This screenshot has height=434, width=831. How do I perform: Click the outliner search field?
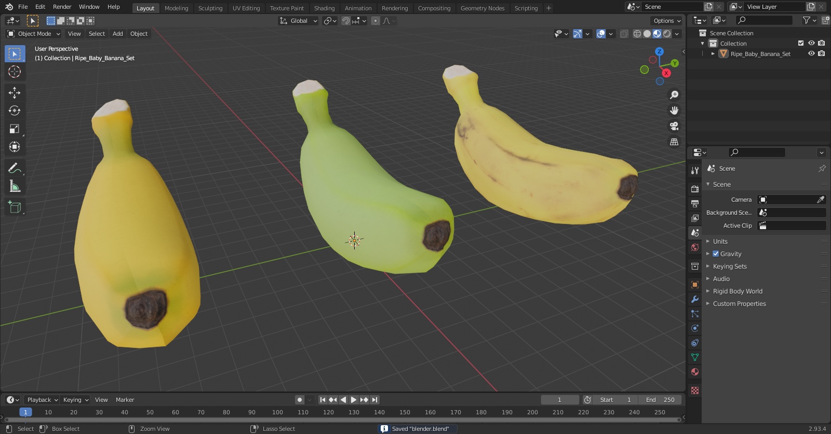click(x=765, y=20)
